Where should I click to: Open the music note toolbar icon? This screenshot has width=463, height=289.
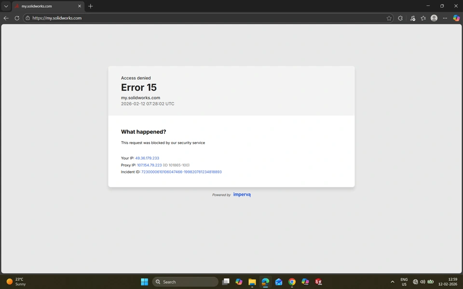tap(412, 18)
